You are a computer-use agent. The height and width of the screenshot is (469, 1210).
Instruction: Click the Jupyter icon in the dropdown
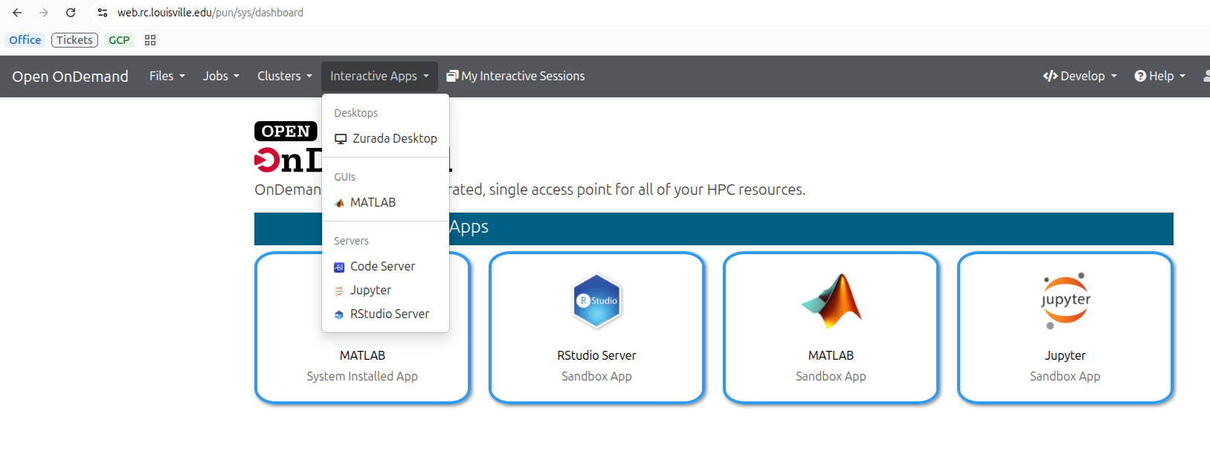pyautogui.click(x=339, y=291)
